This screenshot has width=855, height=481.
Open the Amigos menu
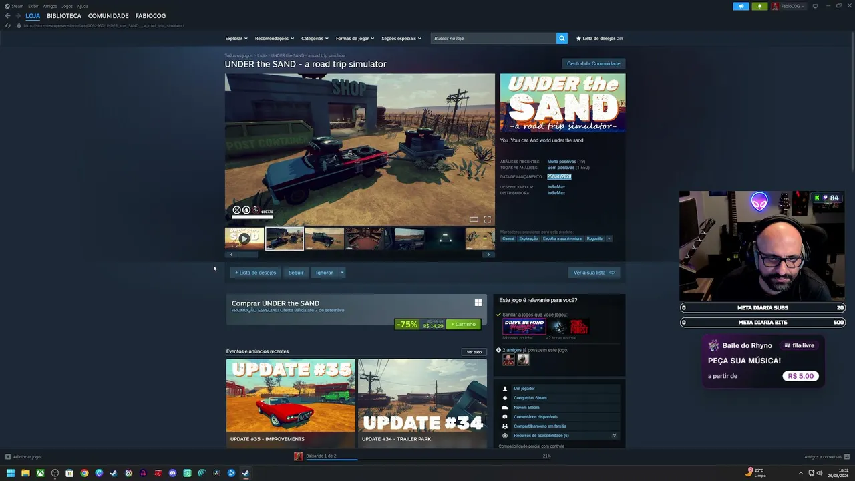point(50,6)
